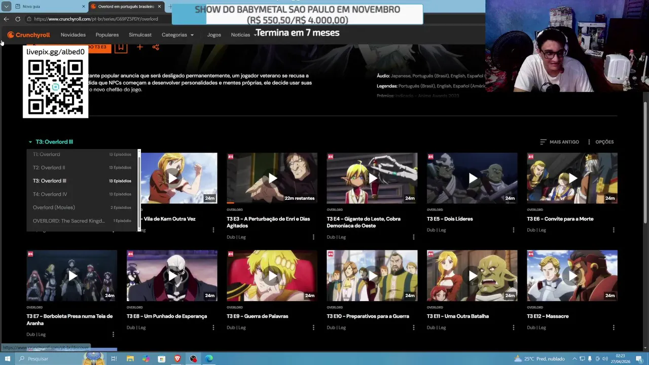This screenshot has width=649, height=365.
Task: Open more options for T3 E11 episode
Action: tap(513, 327)
